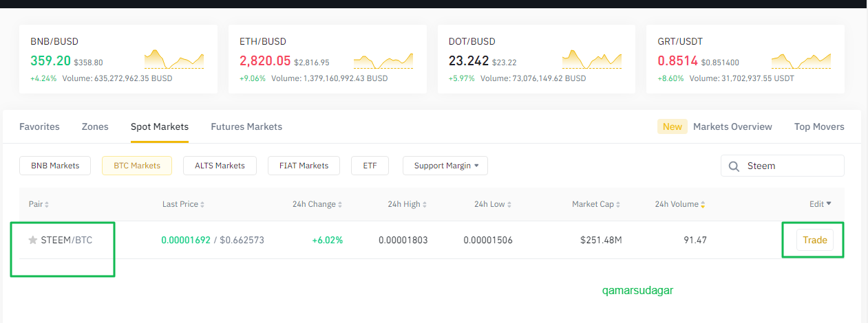
Task: Switch to the Zones tab
Action: pos(95,126)
